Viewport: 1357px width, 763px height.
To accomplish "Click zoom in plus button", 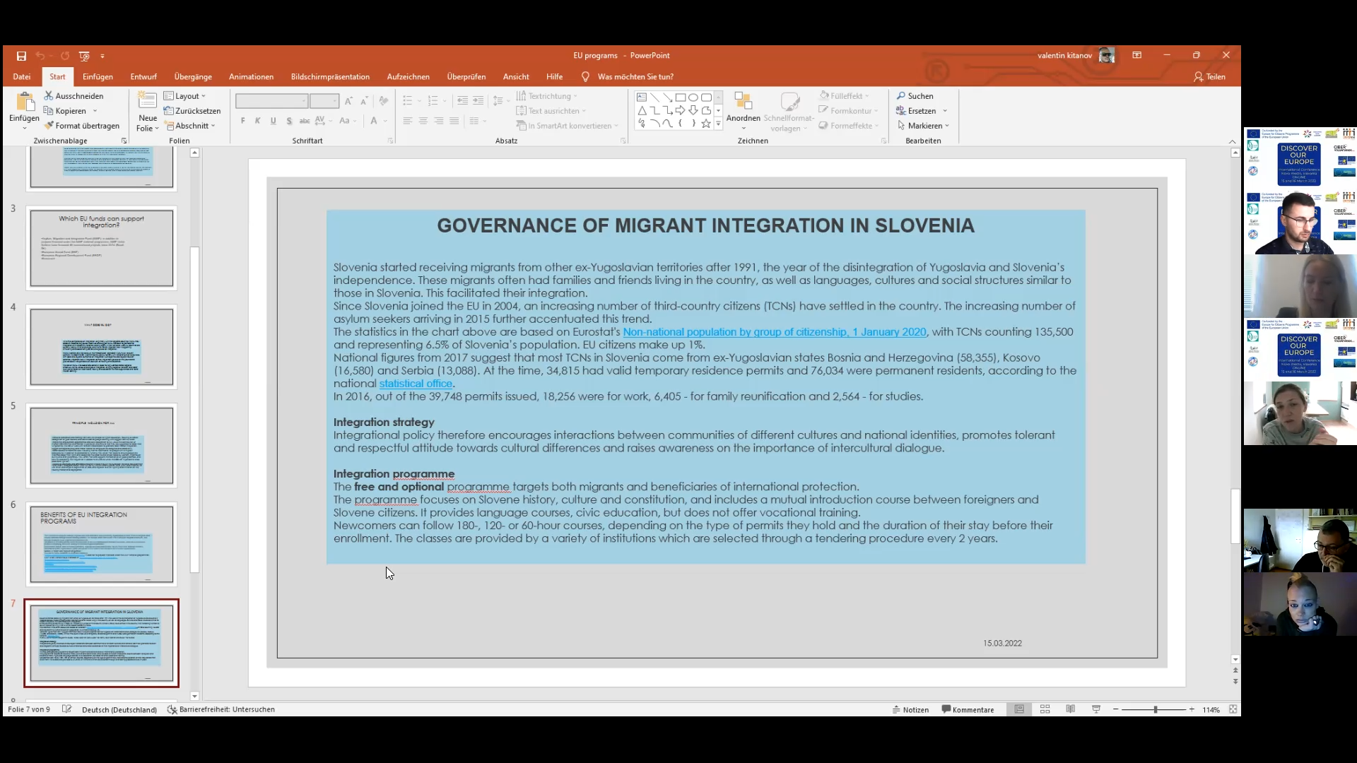I will [x=1192, y=709].
